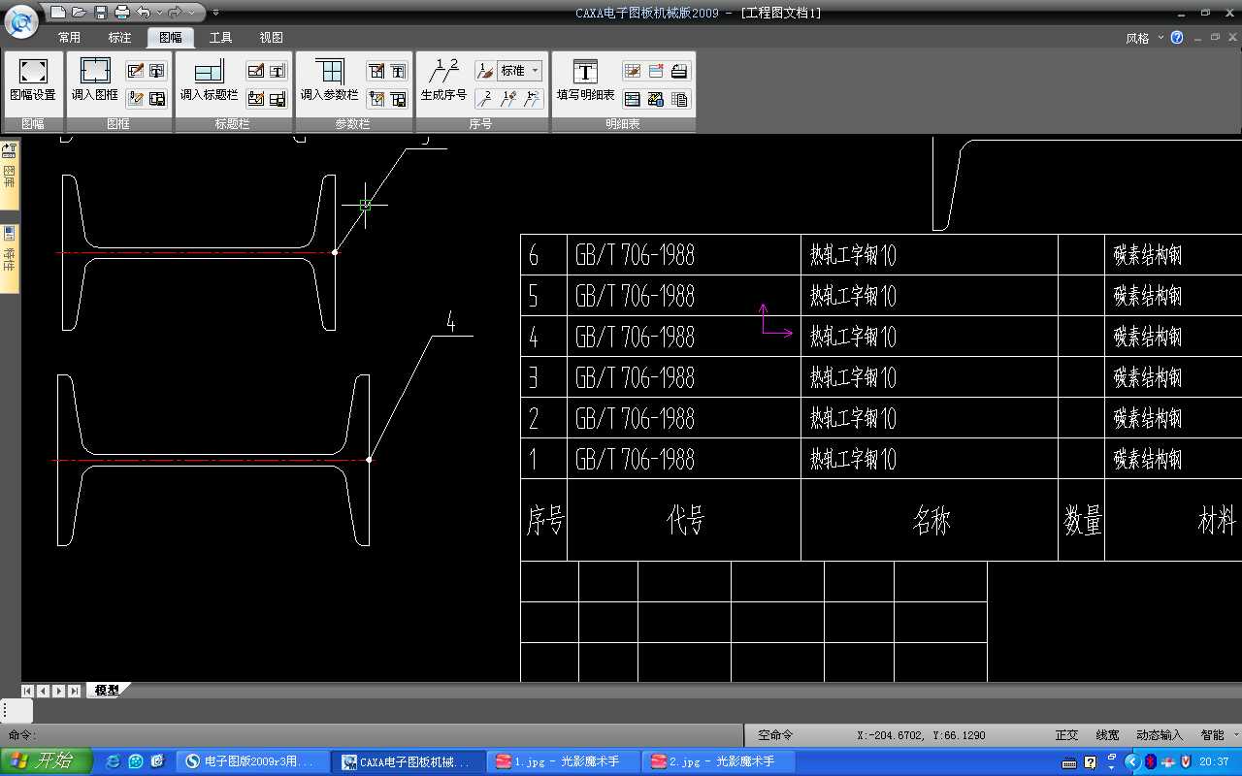Click the save parameter table icon
The width and height of the screenshot is (1242, 776).
pyautogui.click(x=398, y=98)
